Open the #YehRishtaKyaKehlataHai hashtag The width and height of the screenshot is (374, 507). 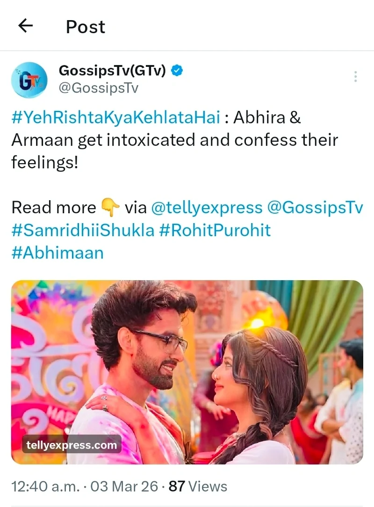click(116, 117)
